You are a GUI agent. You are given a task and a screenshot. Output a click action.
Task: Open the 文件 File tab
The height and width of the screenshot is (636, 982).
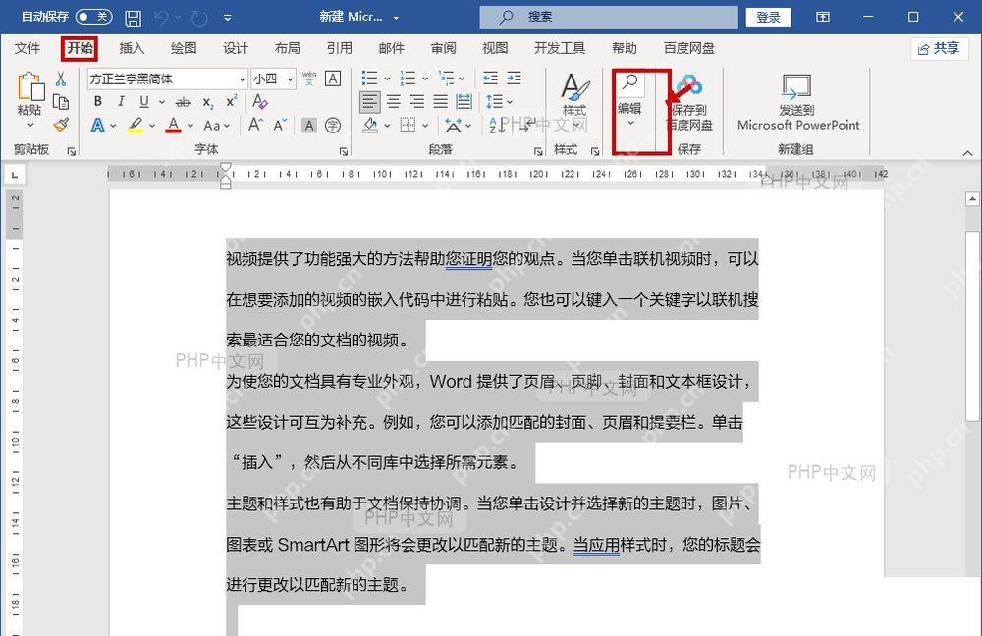tap(27, 48)
